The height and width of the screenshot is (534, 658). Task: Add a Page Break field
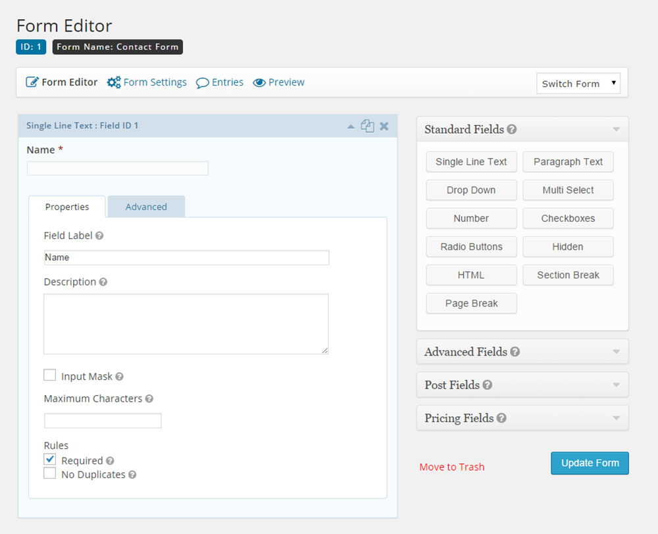coord(471,304)
